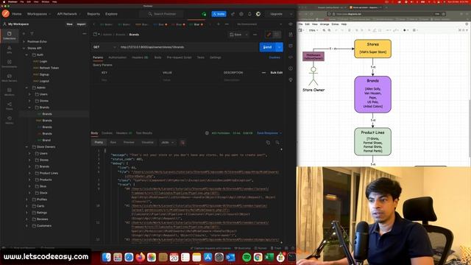Screen dimensions: 471x265
Task: Open the Collections sidebar panel
Action: [10, 35]
